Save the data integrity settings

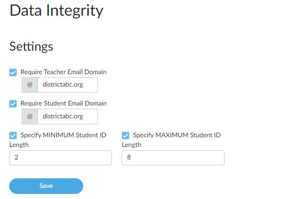(x=46, y=186)
